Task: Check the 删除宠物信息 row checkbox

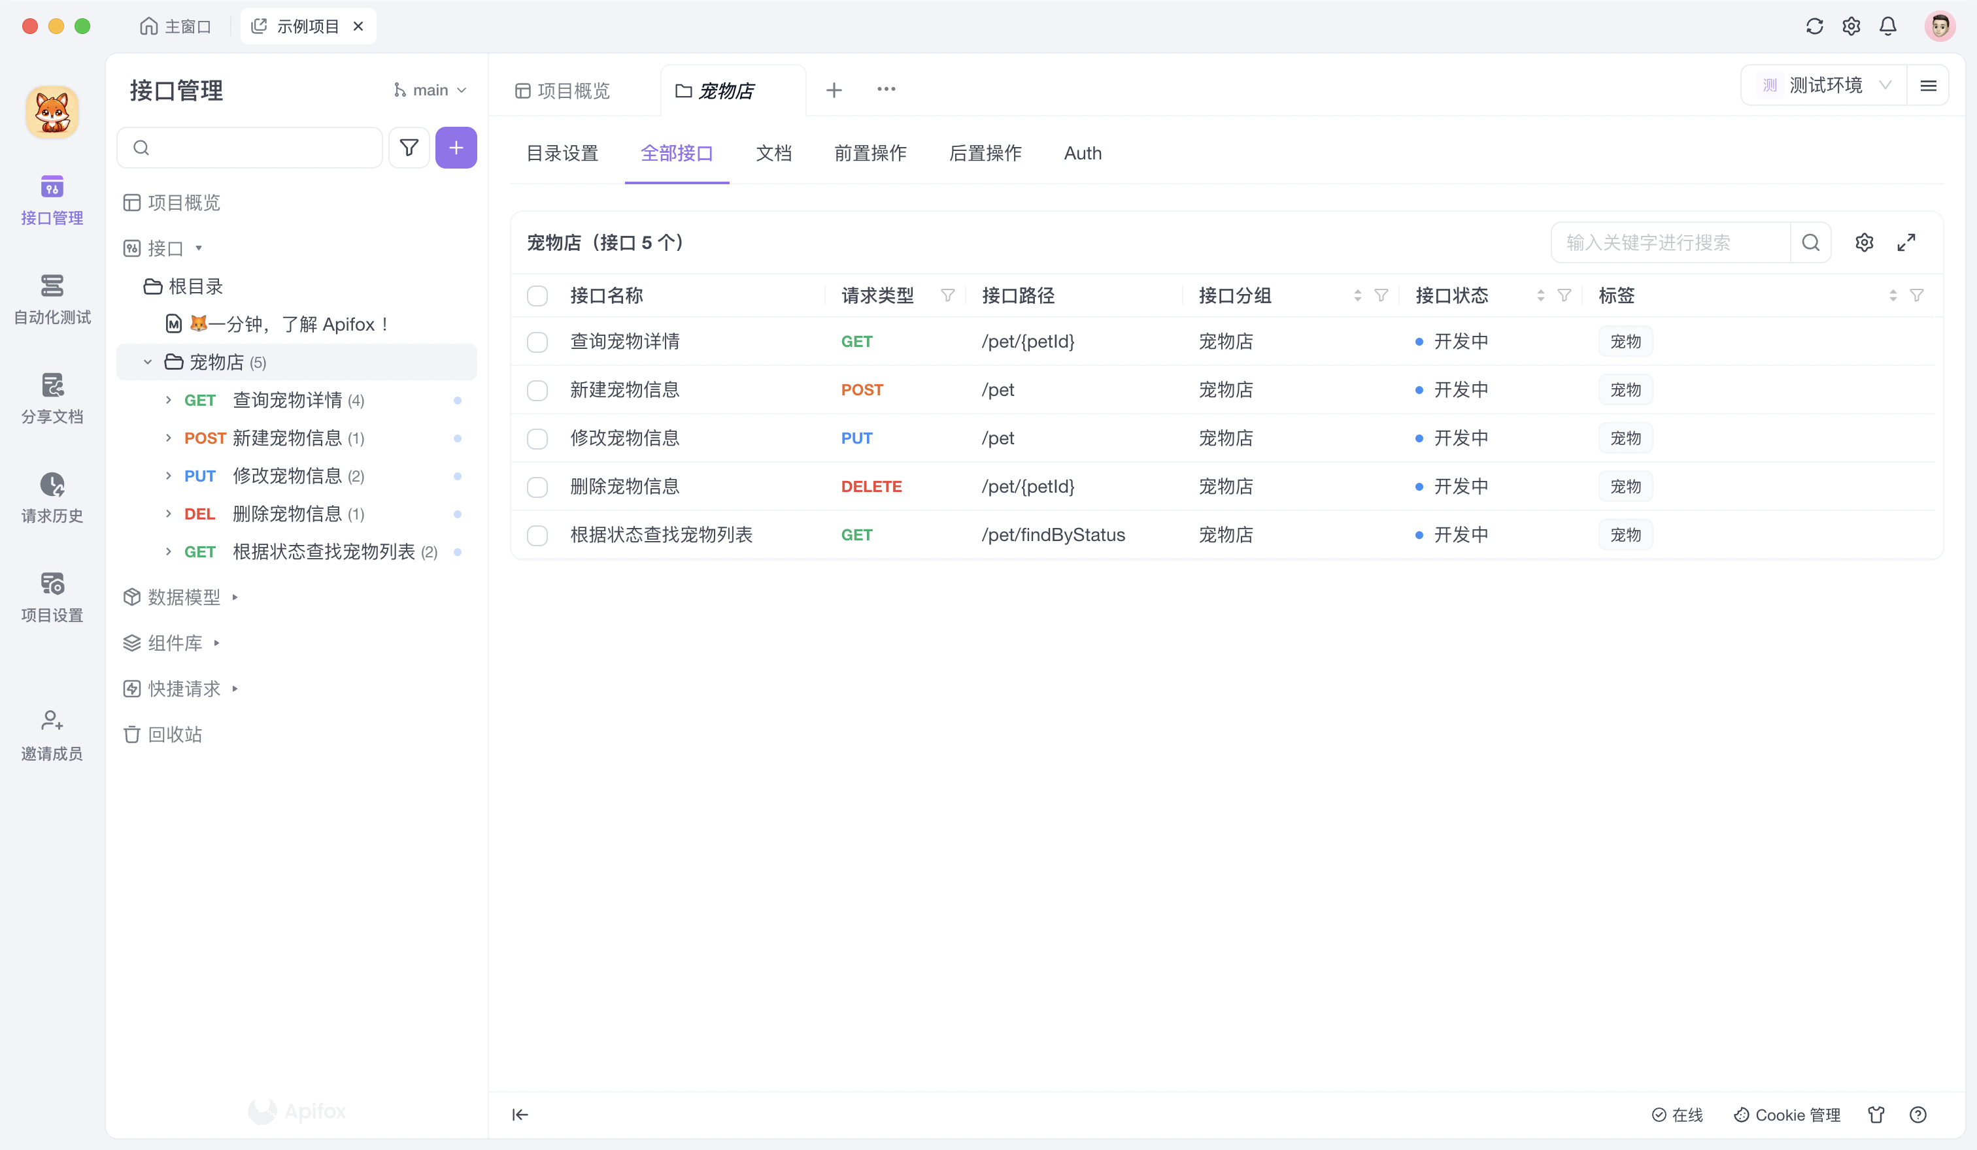Action: 537,486
